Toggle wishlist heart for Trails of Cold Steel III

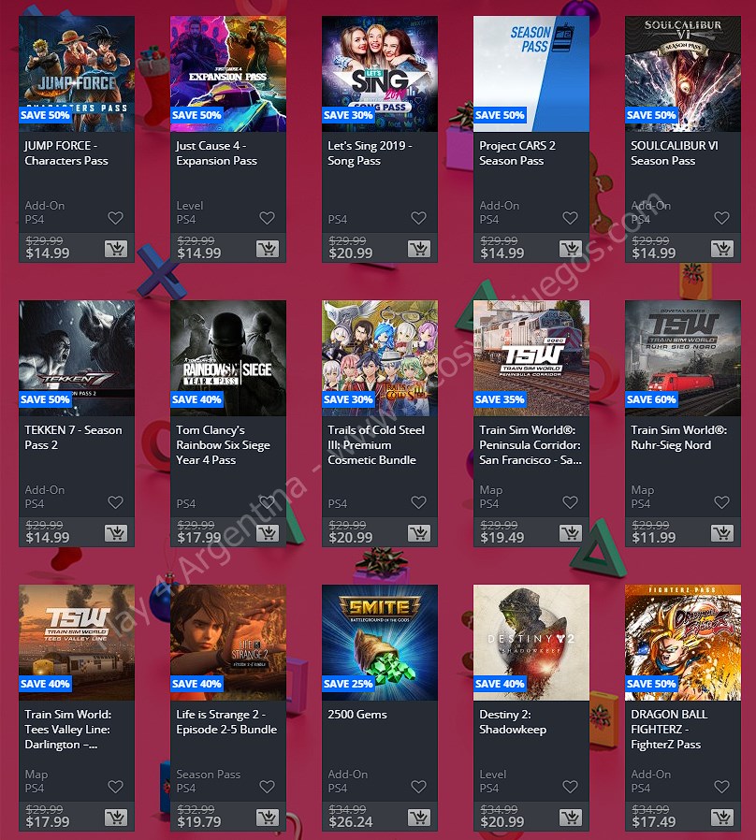[x=418, y=502]
